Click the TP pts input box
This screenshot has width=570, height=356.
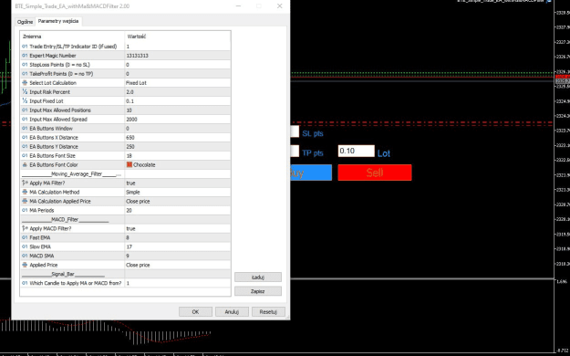click(x=295, y=151)
